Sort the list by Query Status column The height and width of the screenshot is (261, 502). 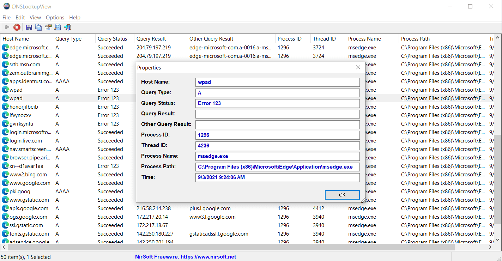click(x=112, y=39)
